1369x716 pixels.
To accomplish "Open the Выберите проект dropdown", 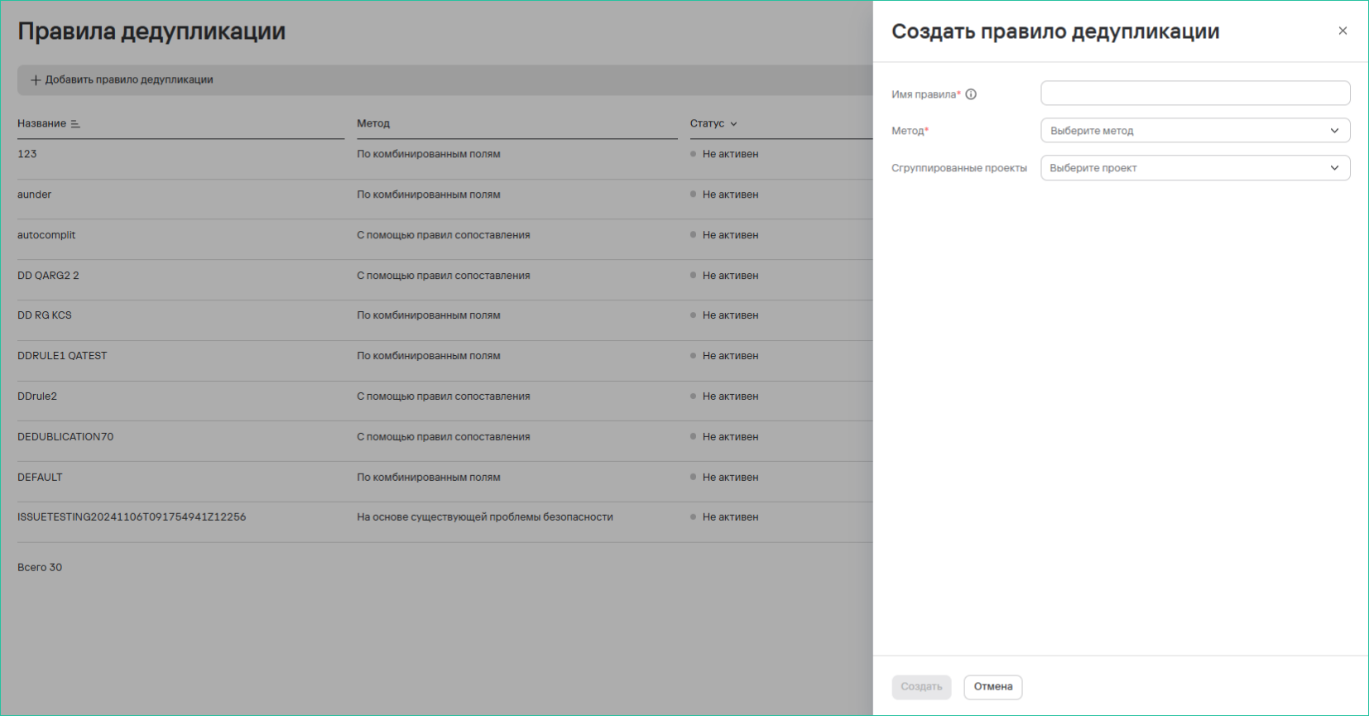I will pos(1194,168).
